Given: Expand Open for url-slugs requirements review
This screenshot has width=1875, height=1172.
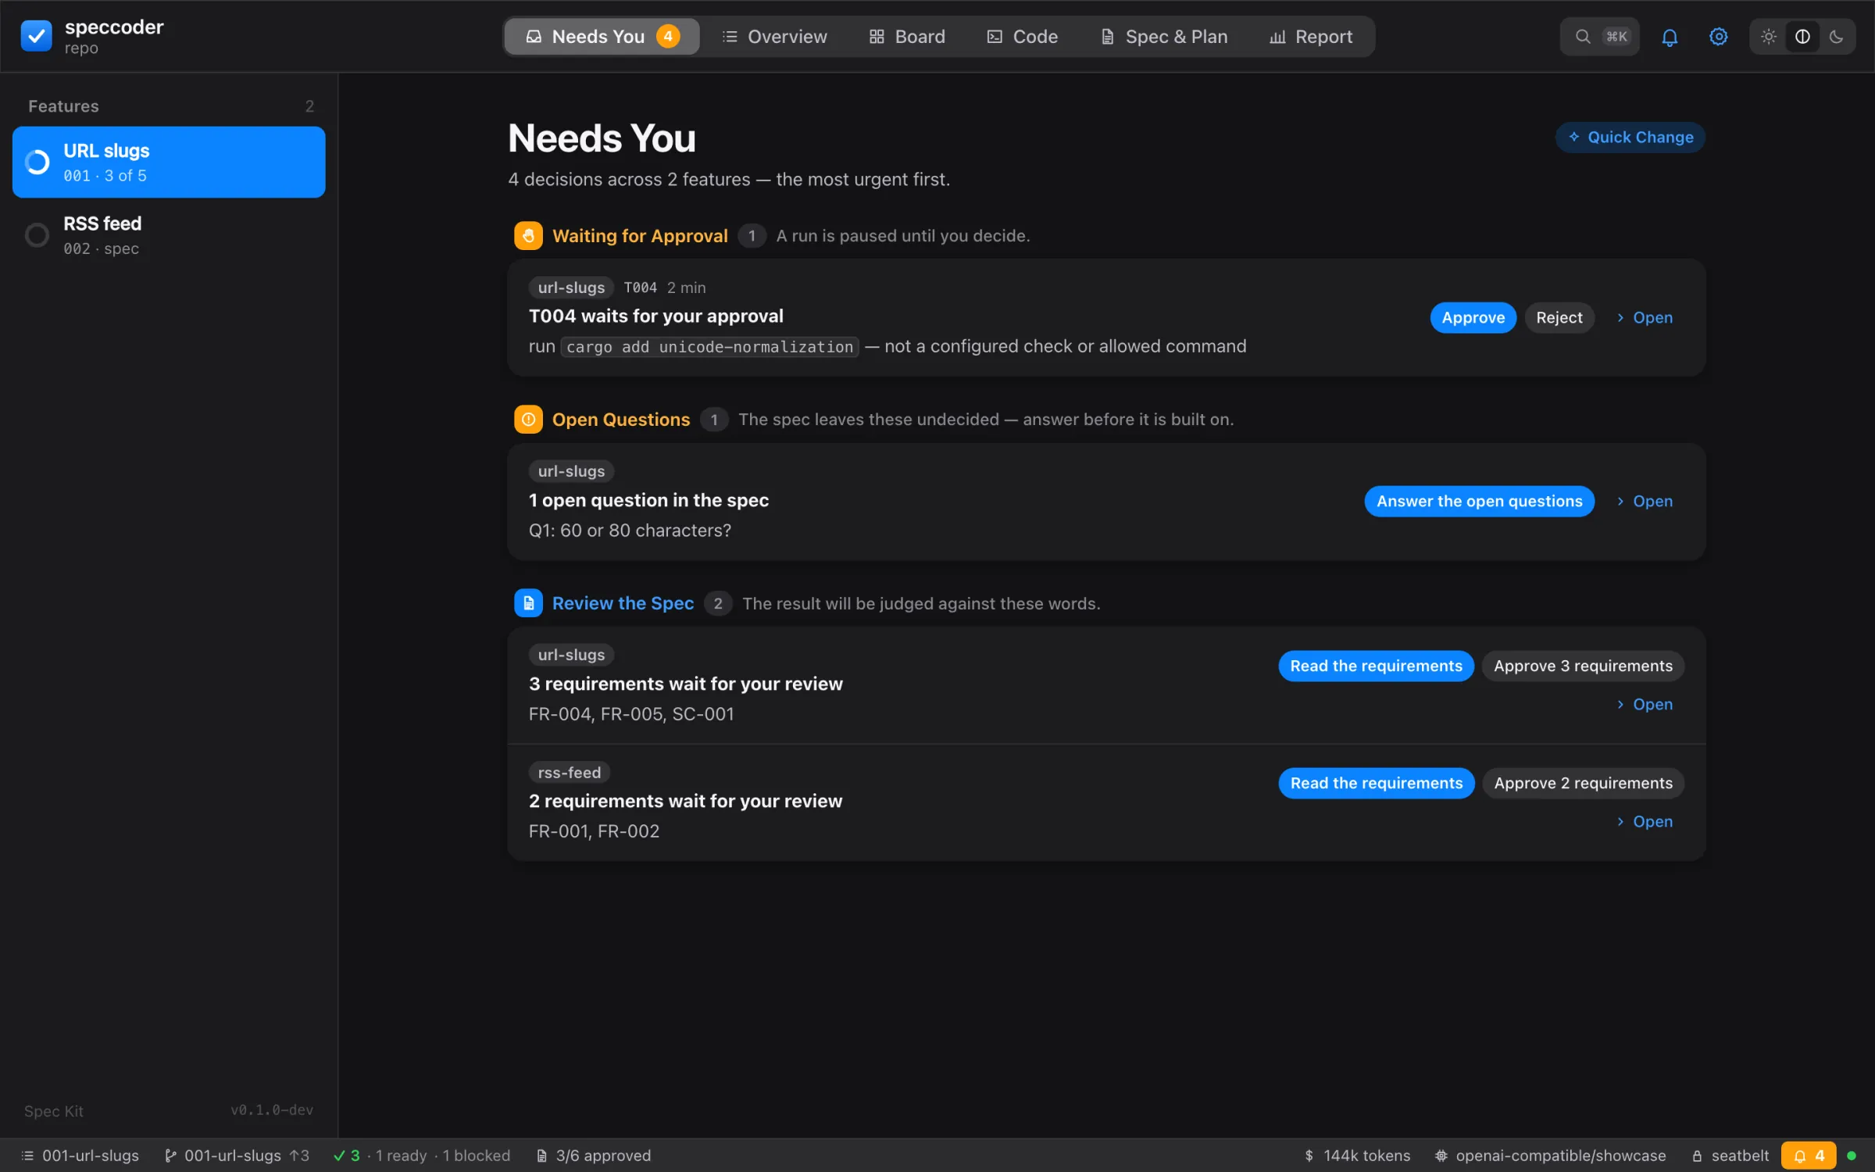Looking at the screenshot, I should click(1645, 704).
